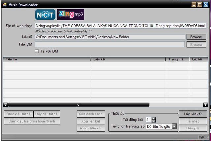
Task: Click the 'Liên kết' column header
Action: pyautogui.click(x=128, y=59)
